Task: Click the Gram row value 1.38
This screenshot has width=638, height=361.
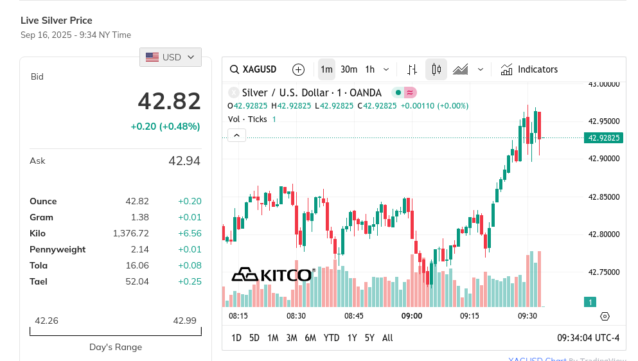Action: coord(140,217)
